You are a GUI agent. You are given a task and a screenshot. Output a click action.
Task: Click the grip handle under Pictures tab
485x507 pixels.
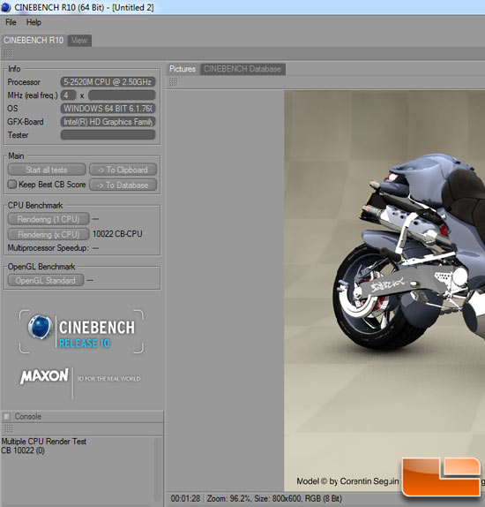point(174,82)
